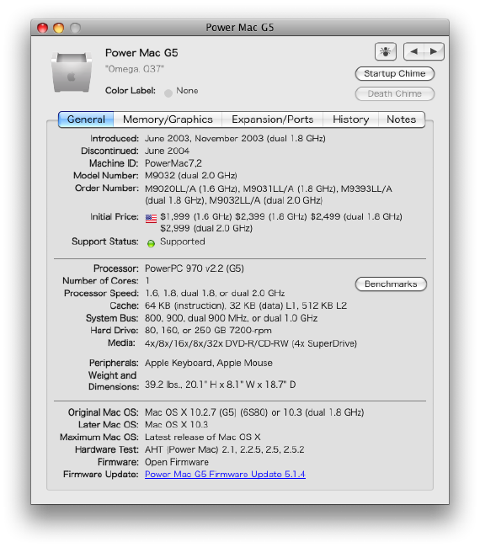Click the Death Chime button
The image size is (480, 547).
pos(394,94)
